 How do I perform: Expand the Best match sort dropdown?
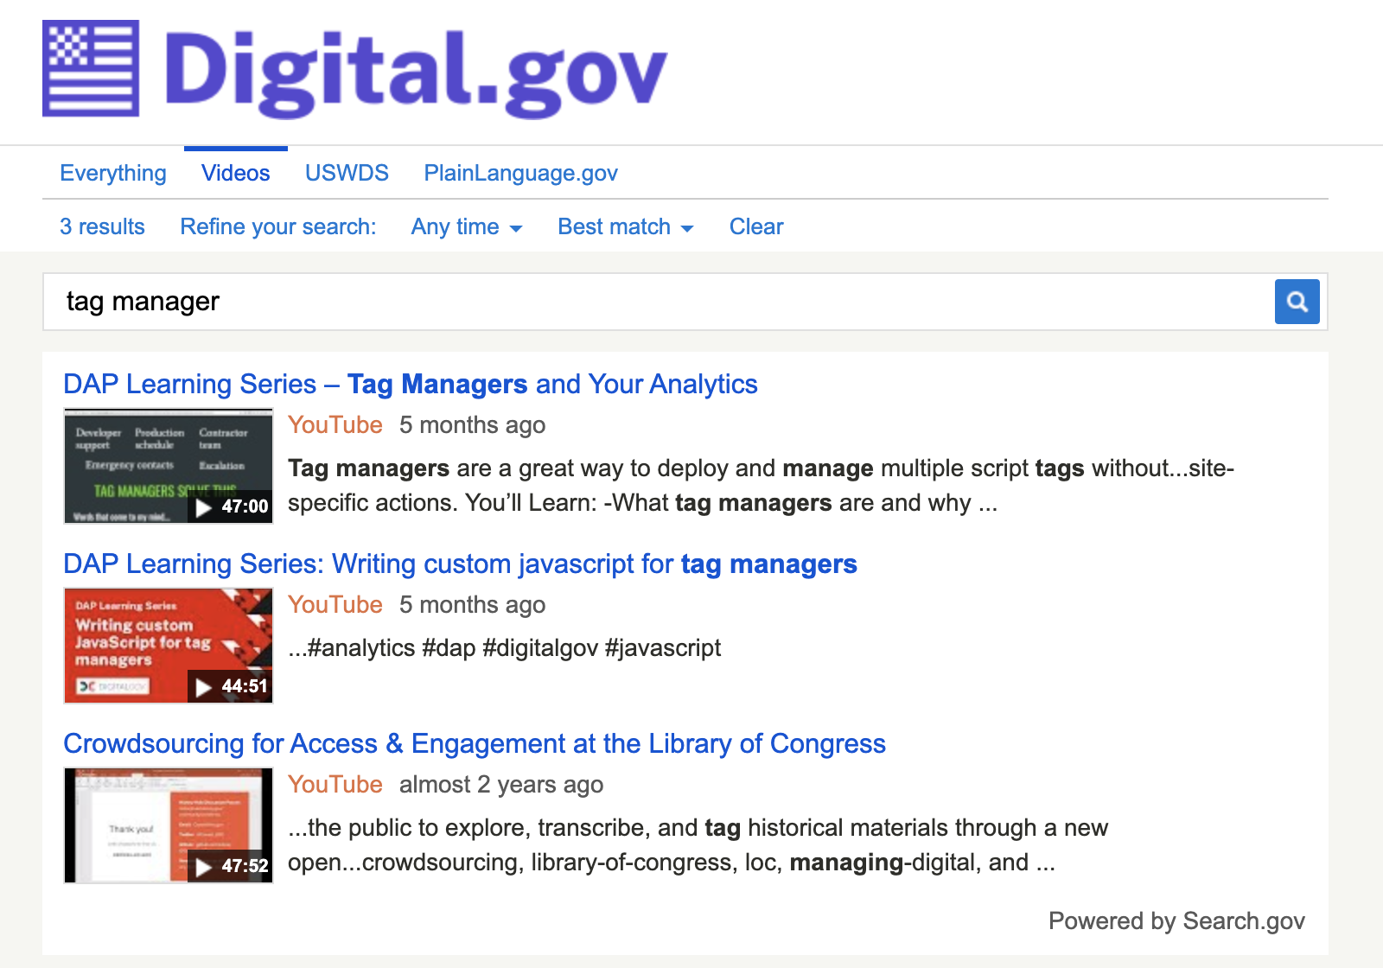tap(626, 226)
